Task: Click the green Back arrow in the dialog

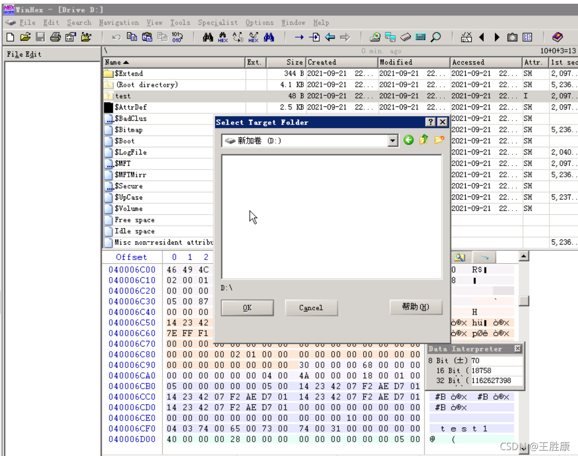Action: (x=409, y=140)
